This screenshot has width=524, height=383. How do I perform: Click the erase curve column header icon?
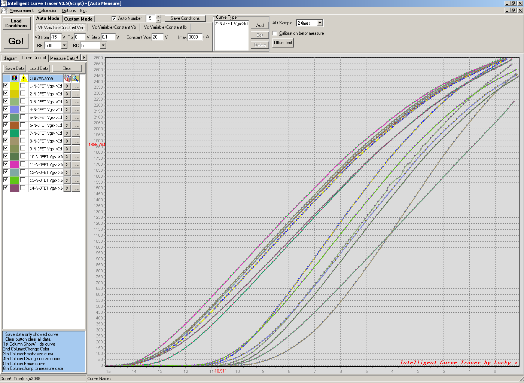[67, 78]
